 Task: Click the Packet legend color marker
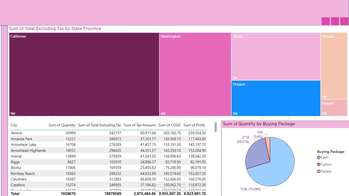click(x=319, y=171)
